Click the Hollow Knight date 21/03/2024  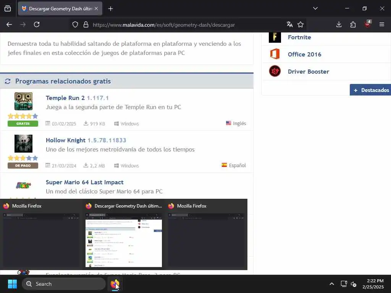[x=61, y=166]
